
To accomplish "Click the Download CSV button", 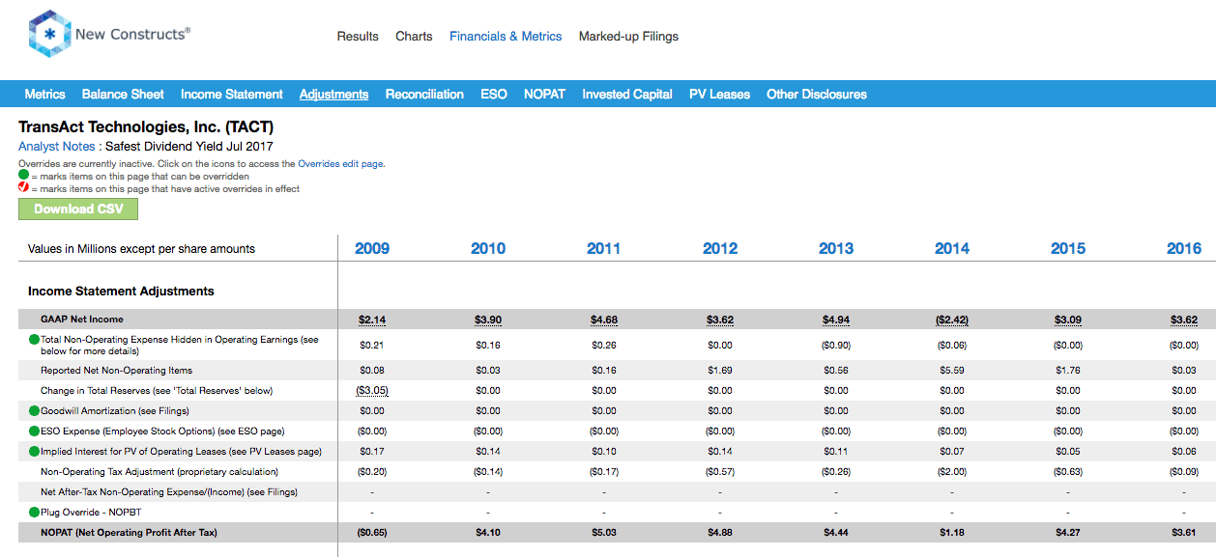I will (78, 209).
